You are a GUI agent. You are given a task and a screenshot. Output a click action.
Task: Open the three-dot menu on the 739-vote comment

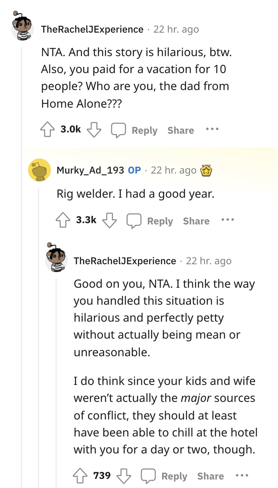coord(242,475)
